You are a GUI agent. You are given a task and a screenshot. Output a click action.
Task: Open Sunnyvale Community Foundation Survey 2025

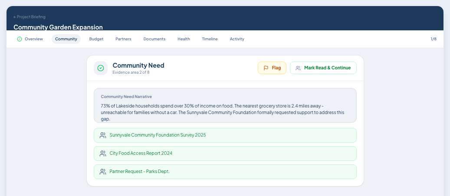(x=225, y=135)
